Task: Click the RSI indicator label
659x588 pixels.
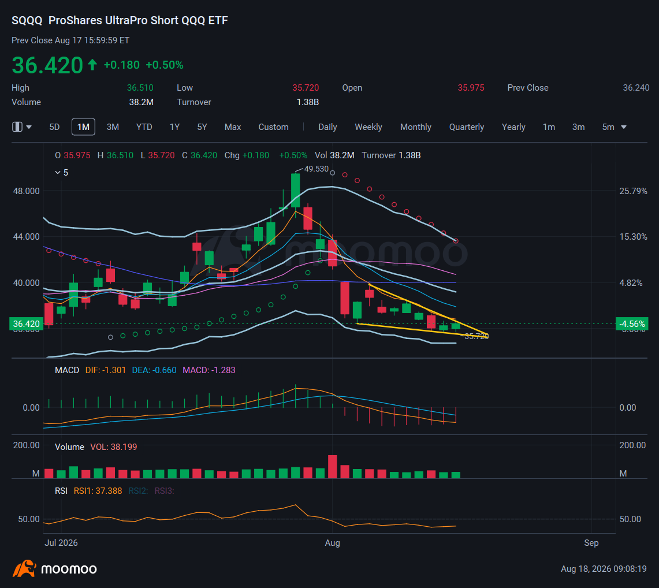Action: [61, 491]
